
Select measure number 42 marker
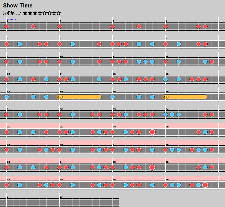tap(61, 197)
